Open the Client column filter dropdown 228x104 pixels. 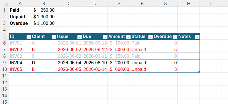(x=54, y=37)
